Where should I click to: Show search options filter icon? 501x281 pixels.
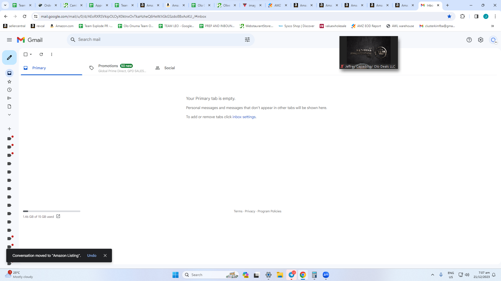tap(247, 40)
